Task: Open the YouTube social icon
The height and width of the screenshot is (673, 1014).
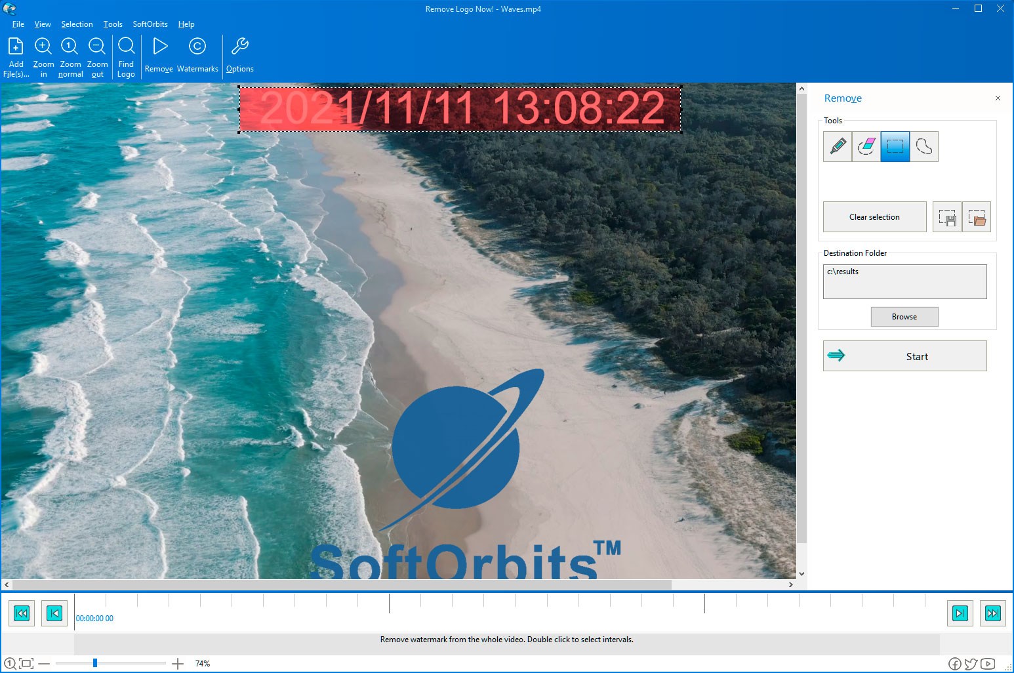Action: (988, 664)
